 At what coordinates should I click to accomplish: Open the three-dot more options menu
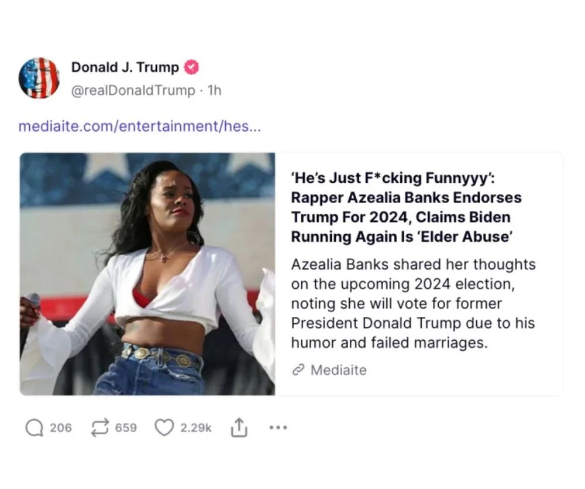pos(278,428)
